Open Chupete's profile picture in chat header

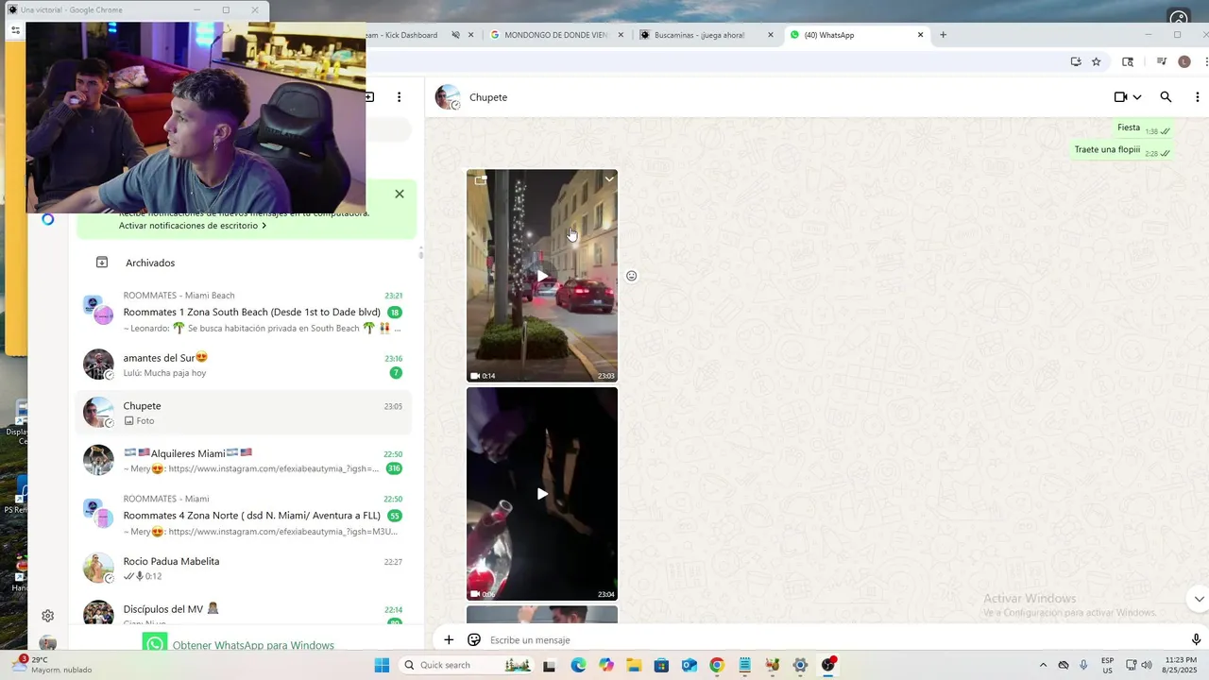pos(448,97)
